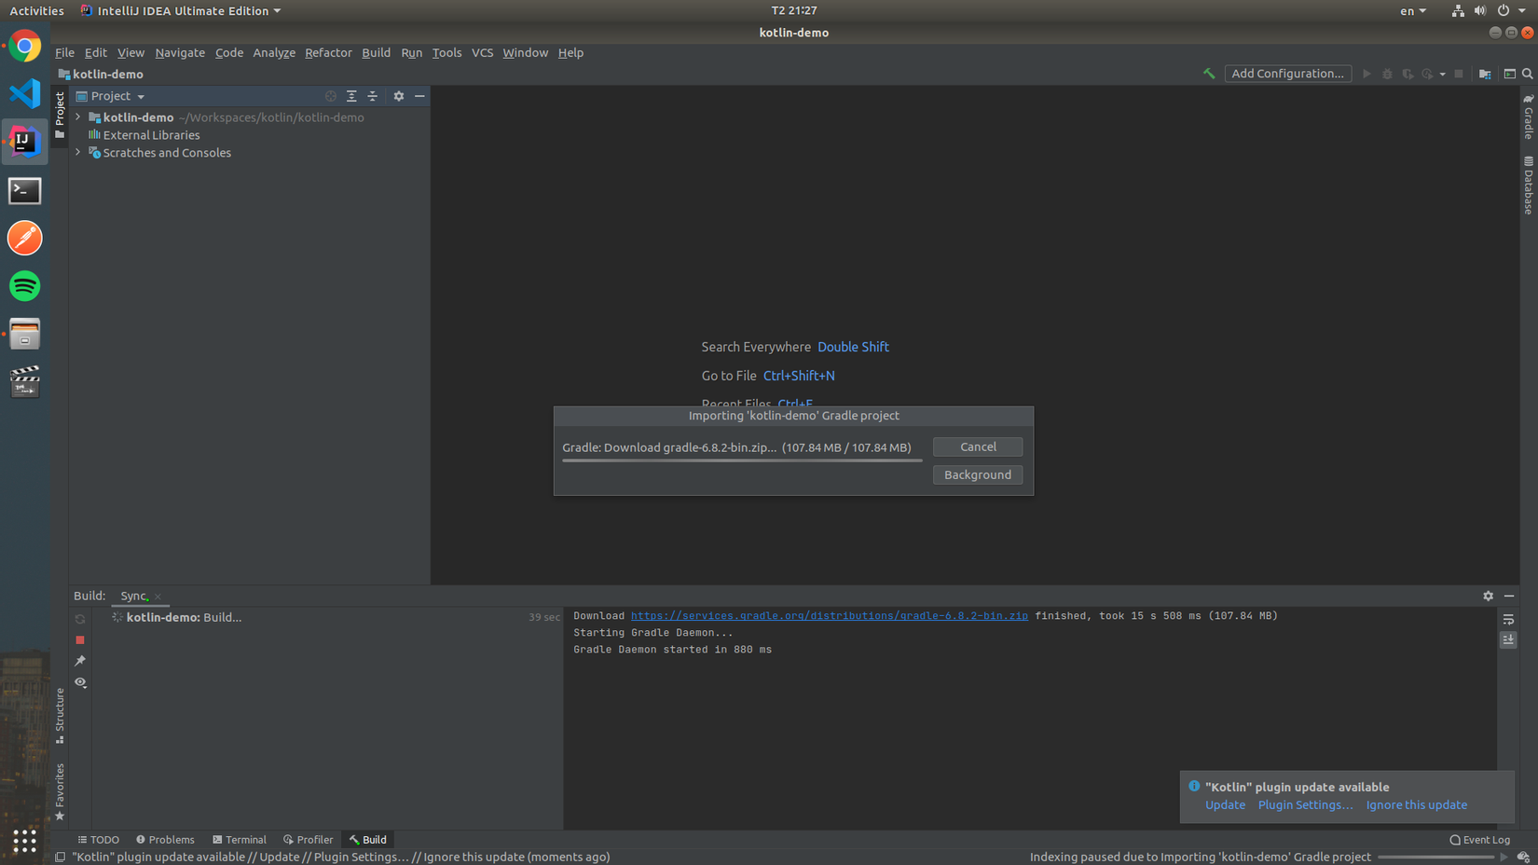This screenshot has height=865, width=1538.
Task: Switch to the Problems tool tab
Action: (165, 840)
